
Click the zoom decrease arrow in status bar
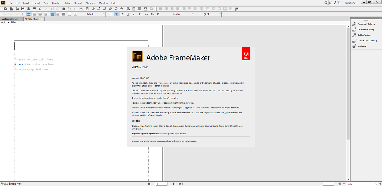click(344, 184)
